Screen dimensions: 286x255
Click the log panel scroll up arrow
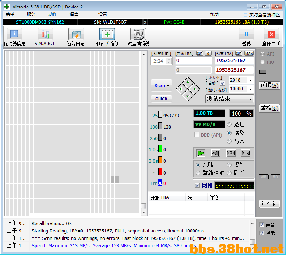click(x=253, y=223)
